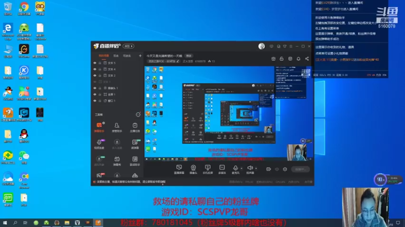405x227 pixels.
Task: Click the floating 90 performance widget
Action: (x=380, y=180)
